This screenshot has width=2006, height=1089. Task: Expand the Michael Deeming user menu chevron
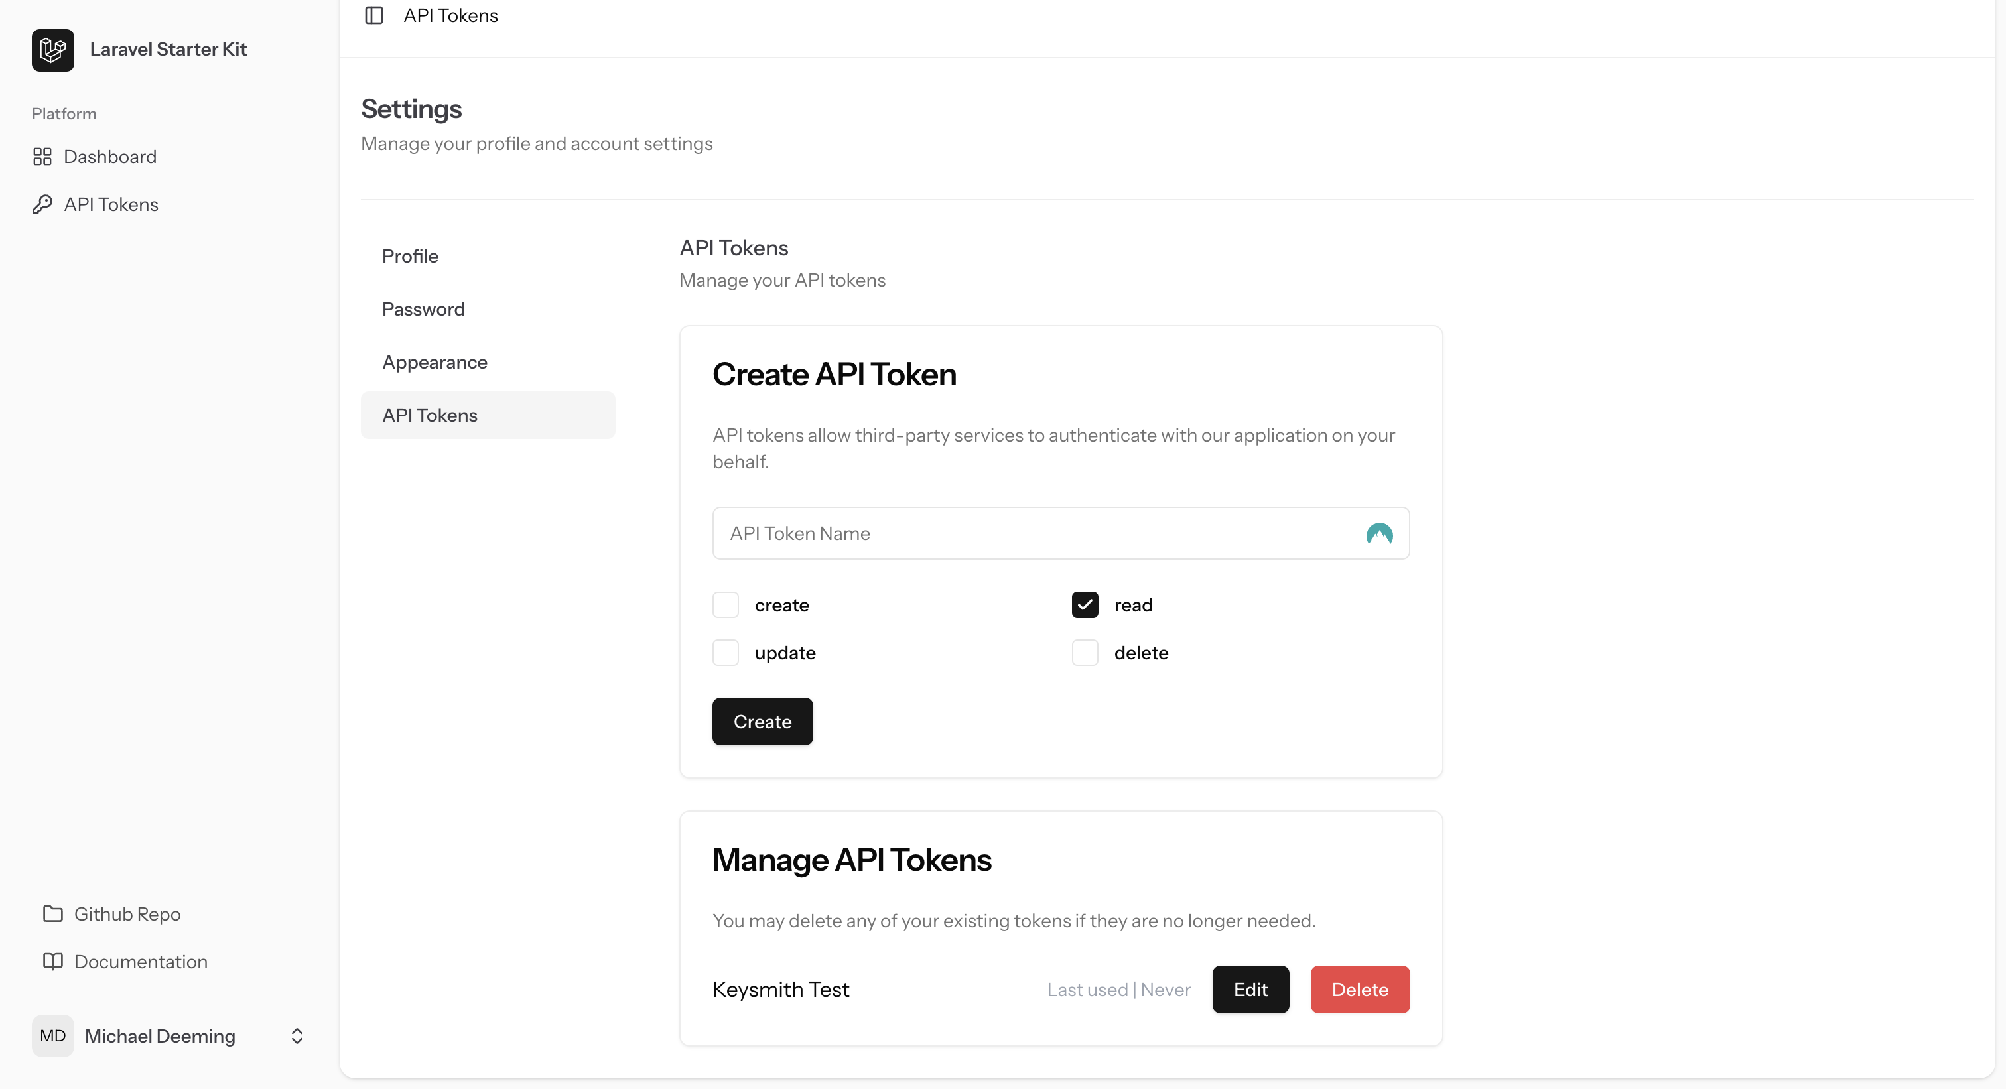pyautogui.click(x=297, y=1036)
